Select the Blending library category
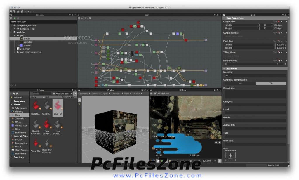Viewport: 299px width, 180px height. [x=19, y=112]
